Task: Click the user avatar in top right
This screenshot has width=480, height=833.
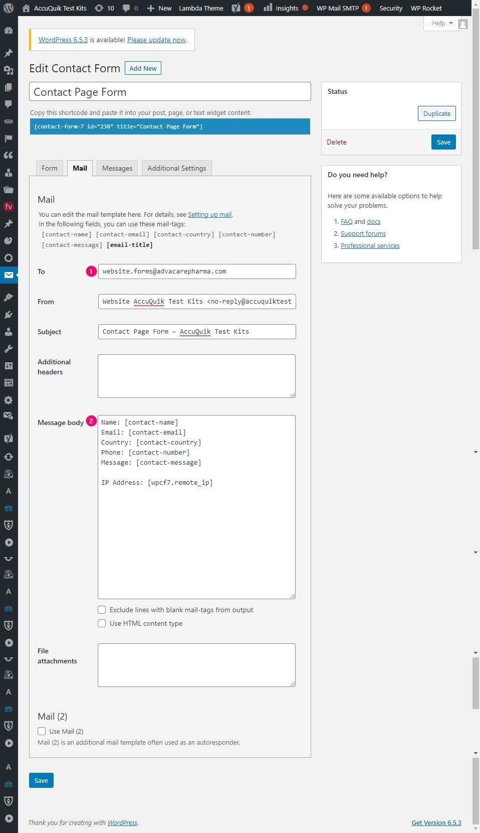Action: tap(463, 24)
